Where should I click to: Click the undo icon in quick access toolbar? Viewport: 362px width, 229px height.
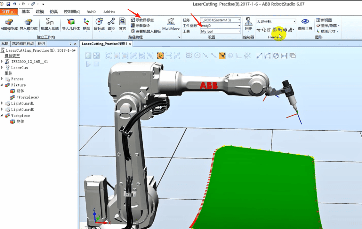tap(14, 4)
